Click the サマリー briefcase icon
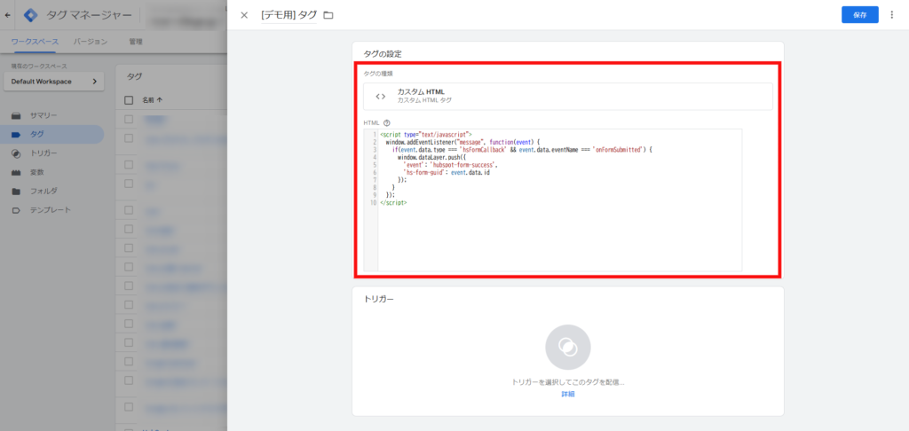 16,115
